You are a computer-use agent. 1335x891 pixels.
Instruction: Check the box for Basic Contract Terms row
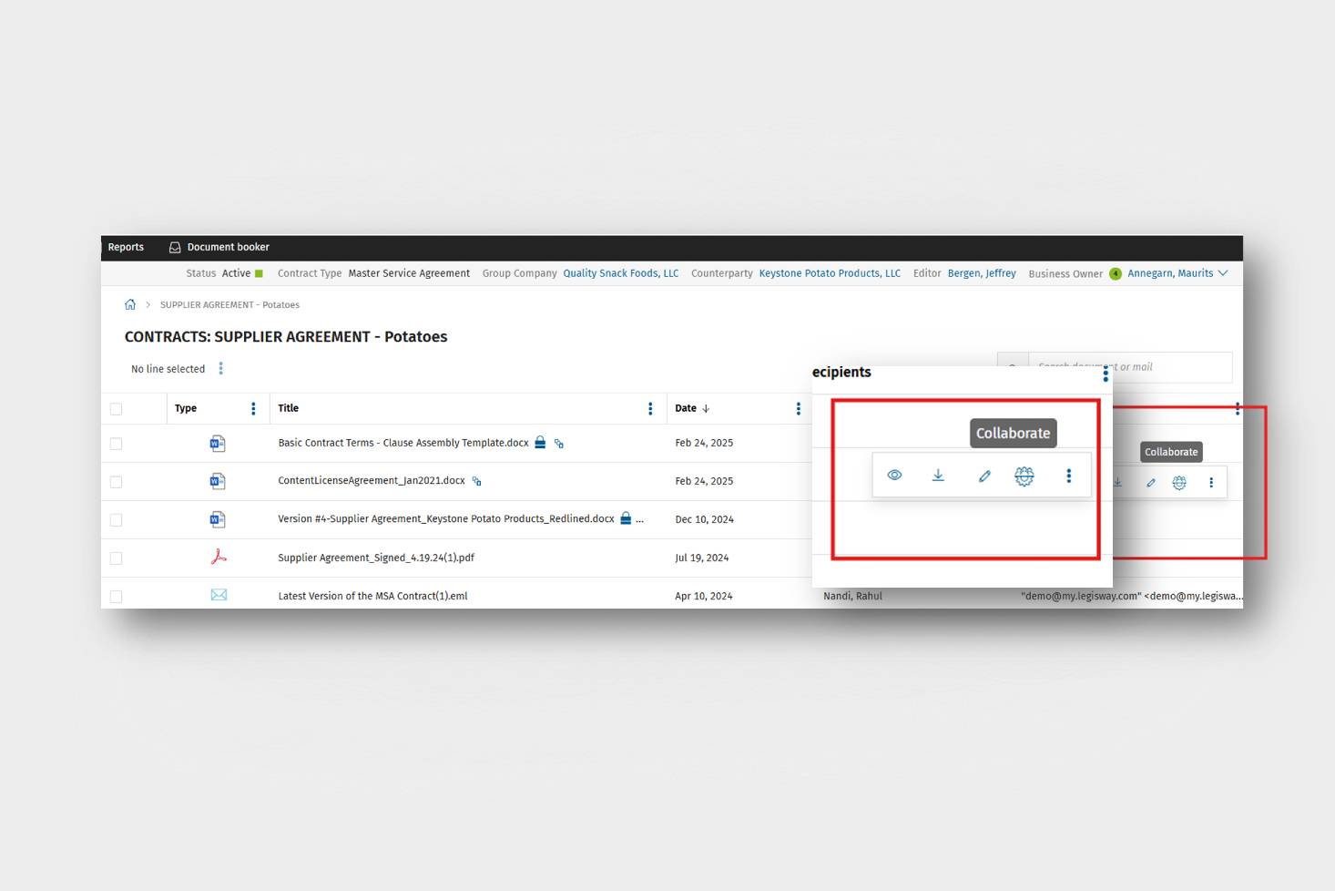[x=116, y=444]
